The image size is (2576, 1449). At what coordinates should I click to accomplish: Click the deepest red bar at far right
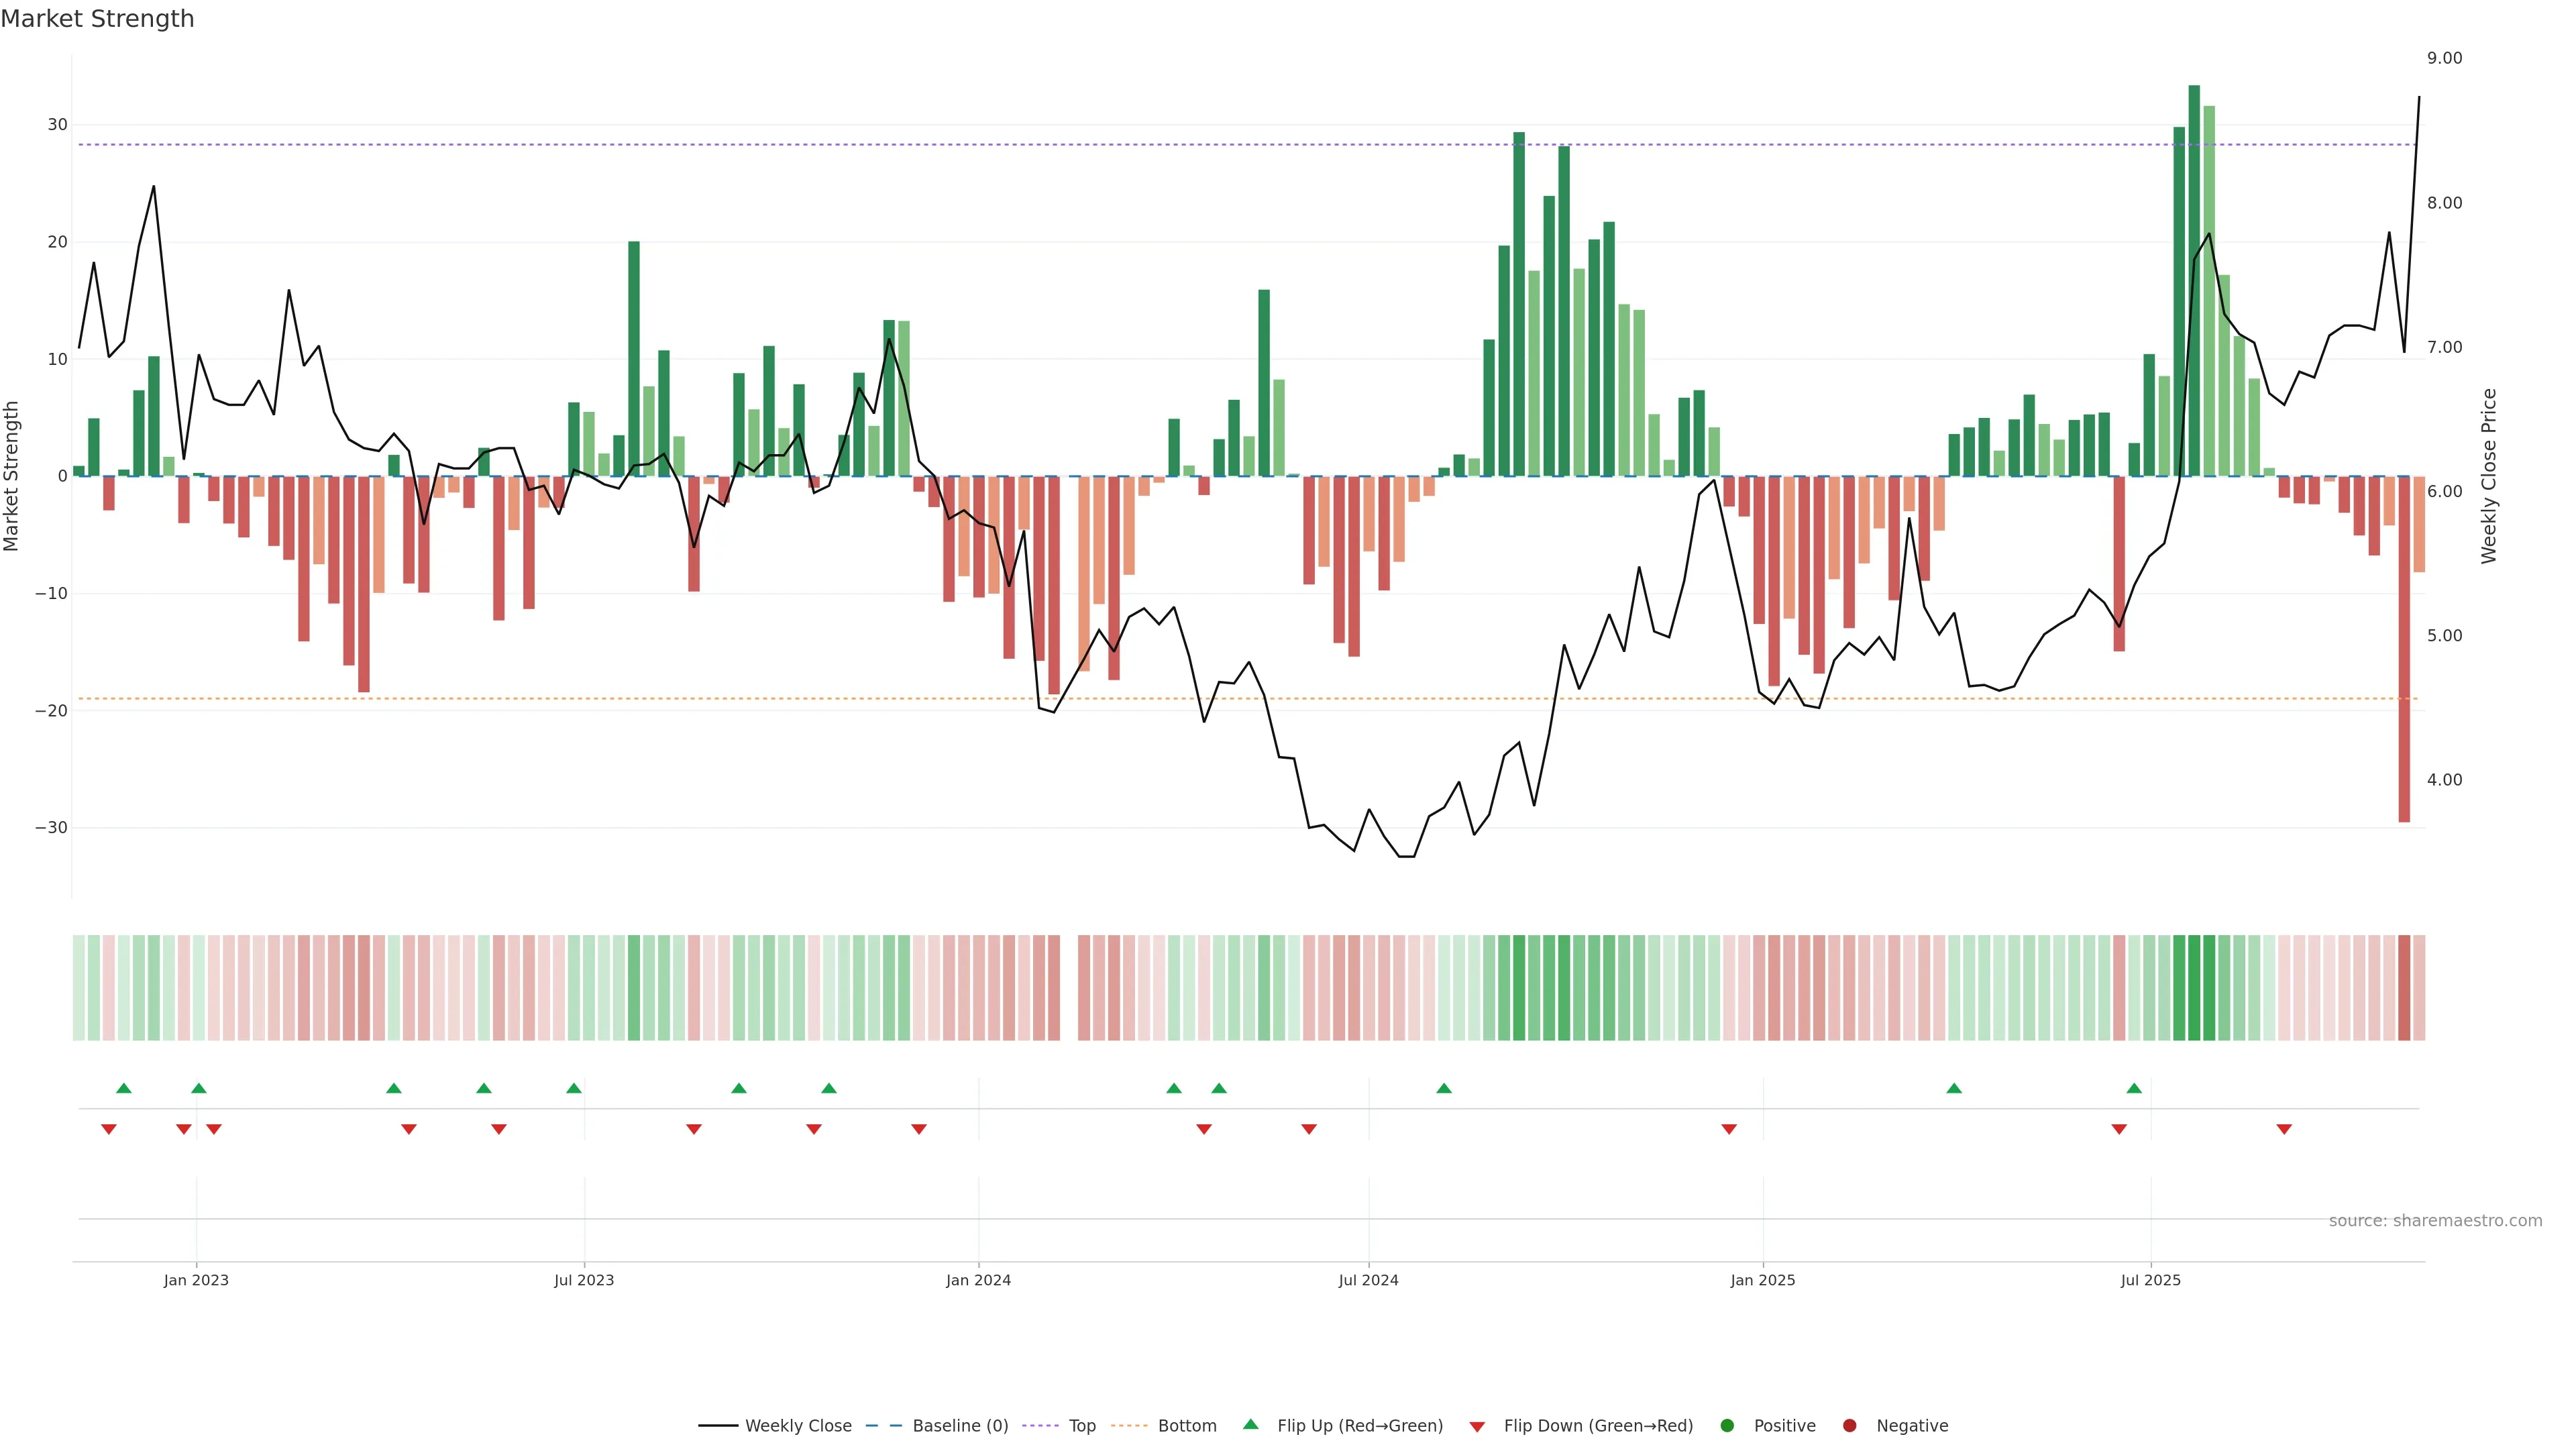pyautogui.click(x=2404, y=650)
